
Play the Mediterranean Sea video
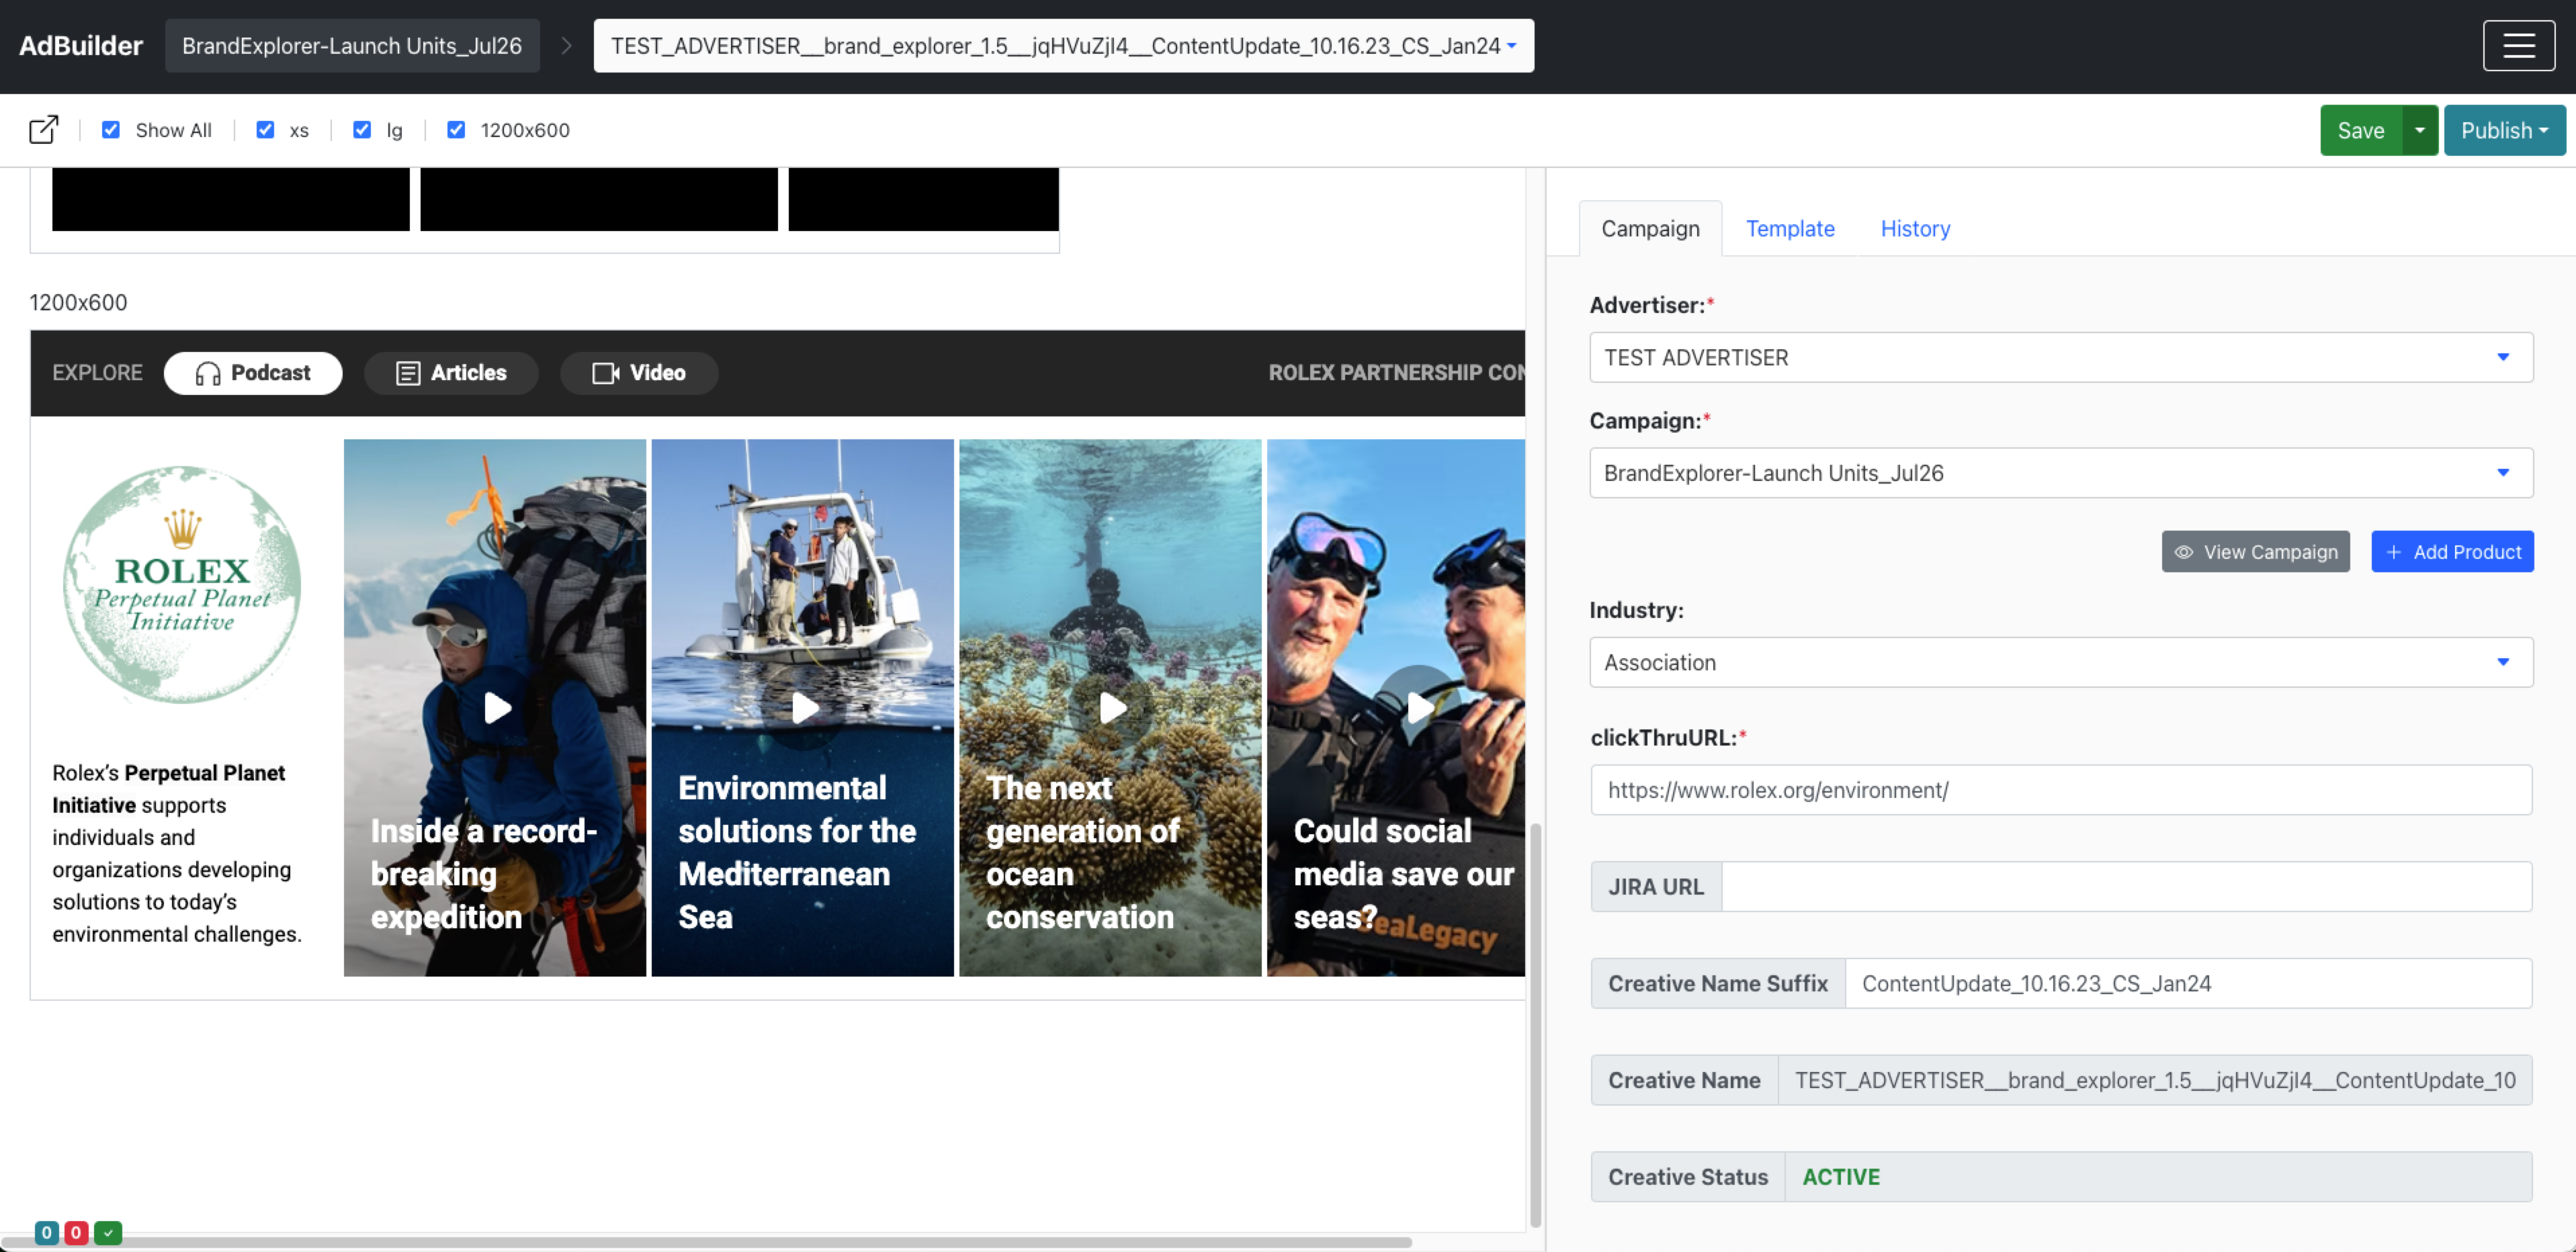tap(804, 708)
